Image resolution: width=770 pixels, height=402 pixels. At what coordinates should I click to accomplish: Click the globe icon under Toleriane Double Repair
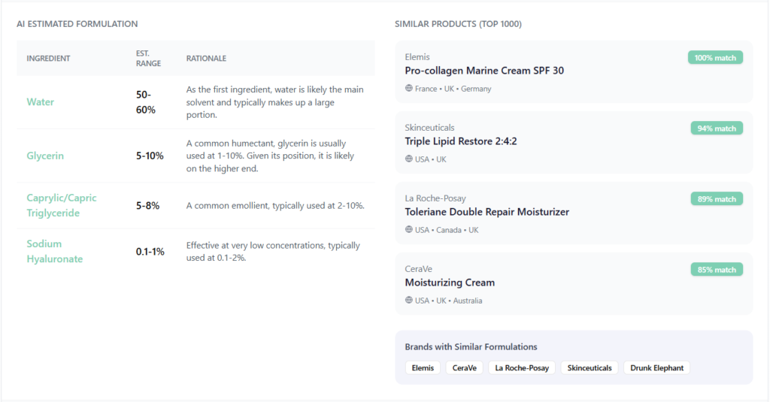click(408, 230)
